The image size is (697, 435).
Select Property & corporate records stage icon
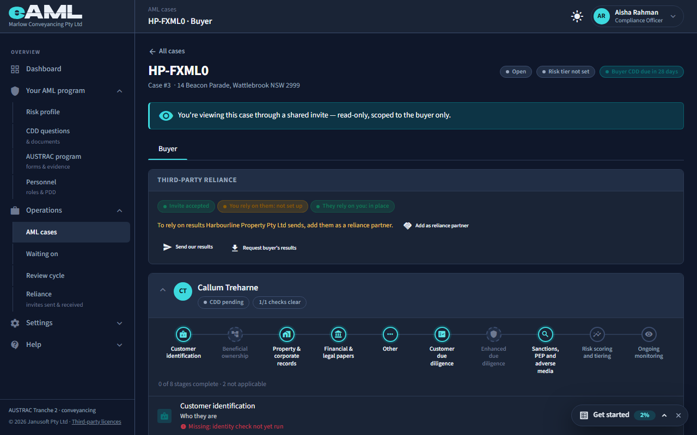(286, 334)
